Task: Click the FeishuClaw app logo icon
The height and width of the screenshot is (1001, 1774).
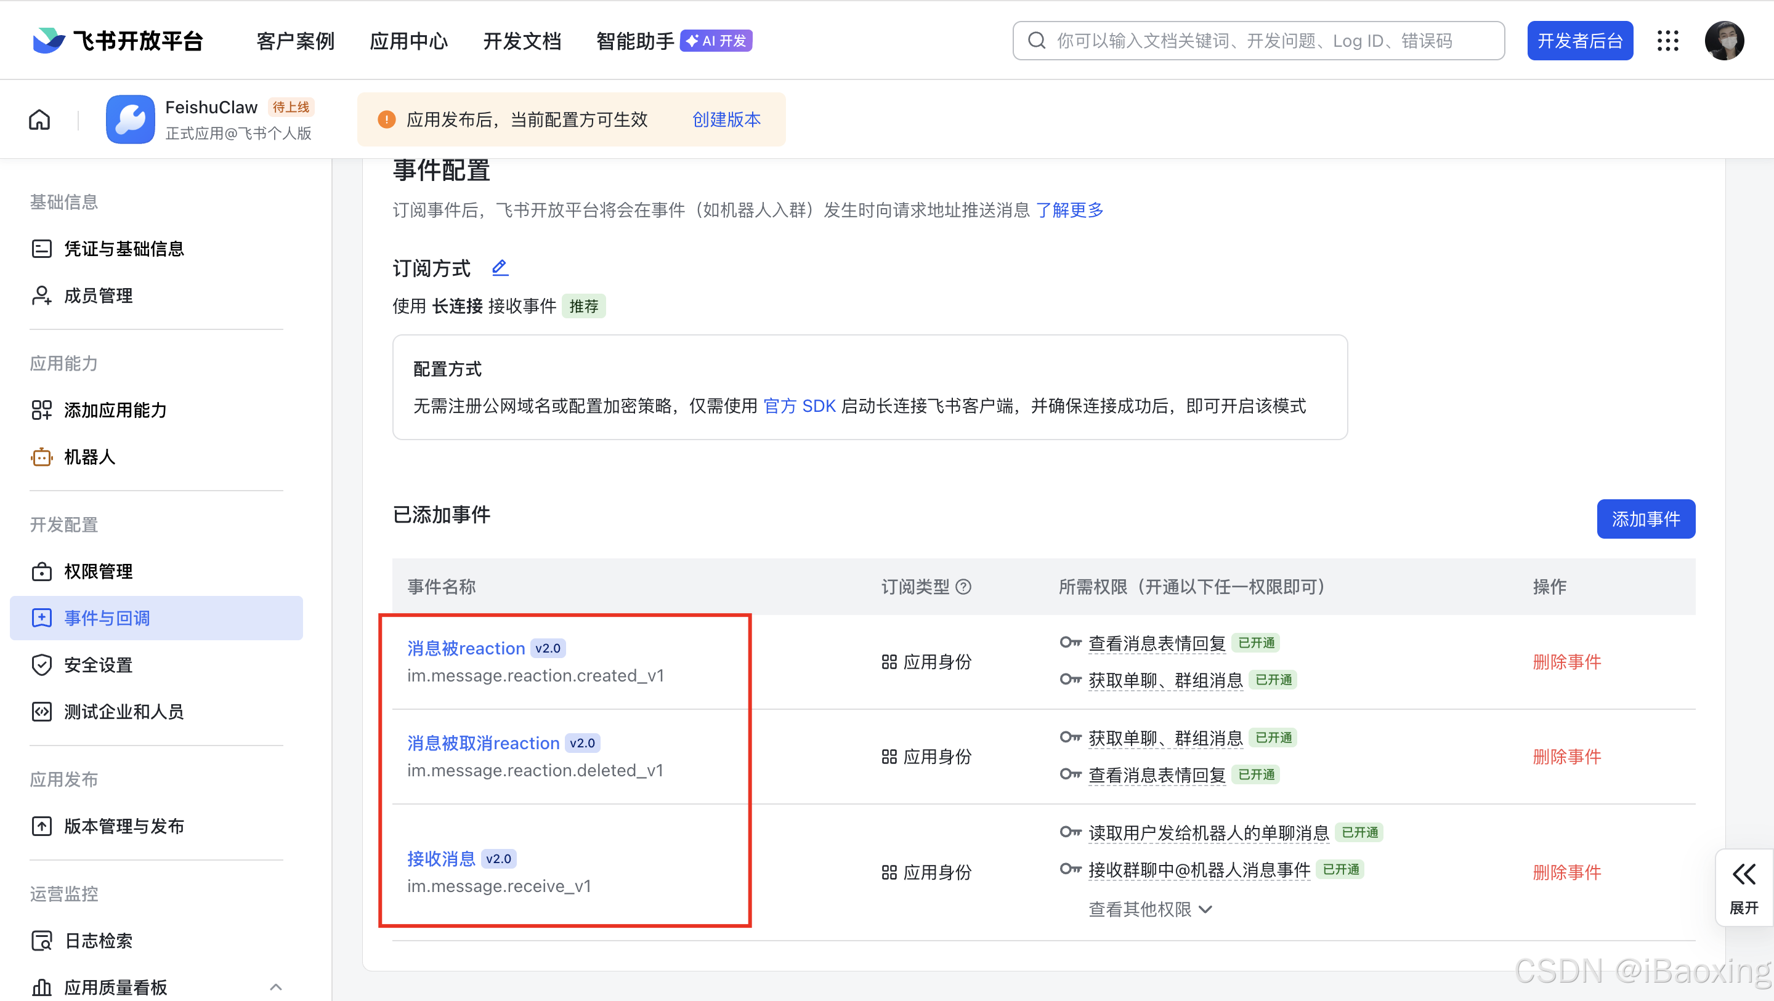Action: 130,119
